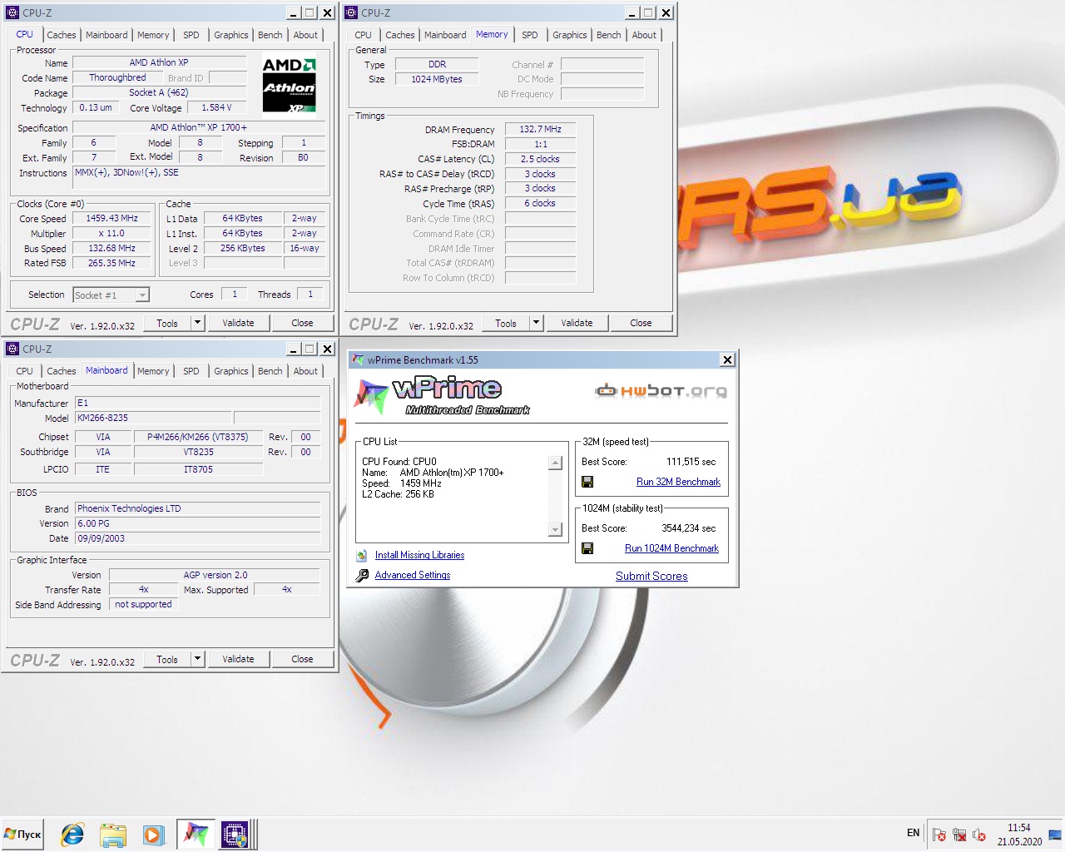This screenshot has height=852, width=1065.
Task: Run the 1024M Benchmark
Action: pyautogui.click(x=671, y=548)
